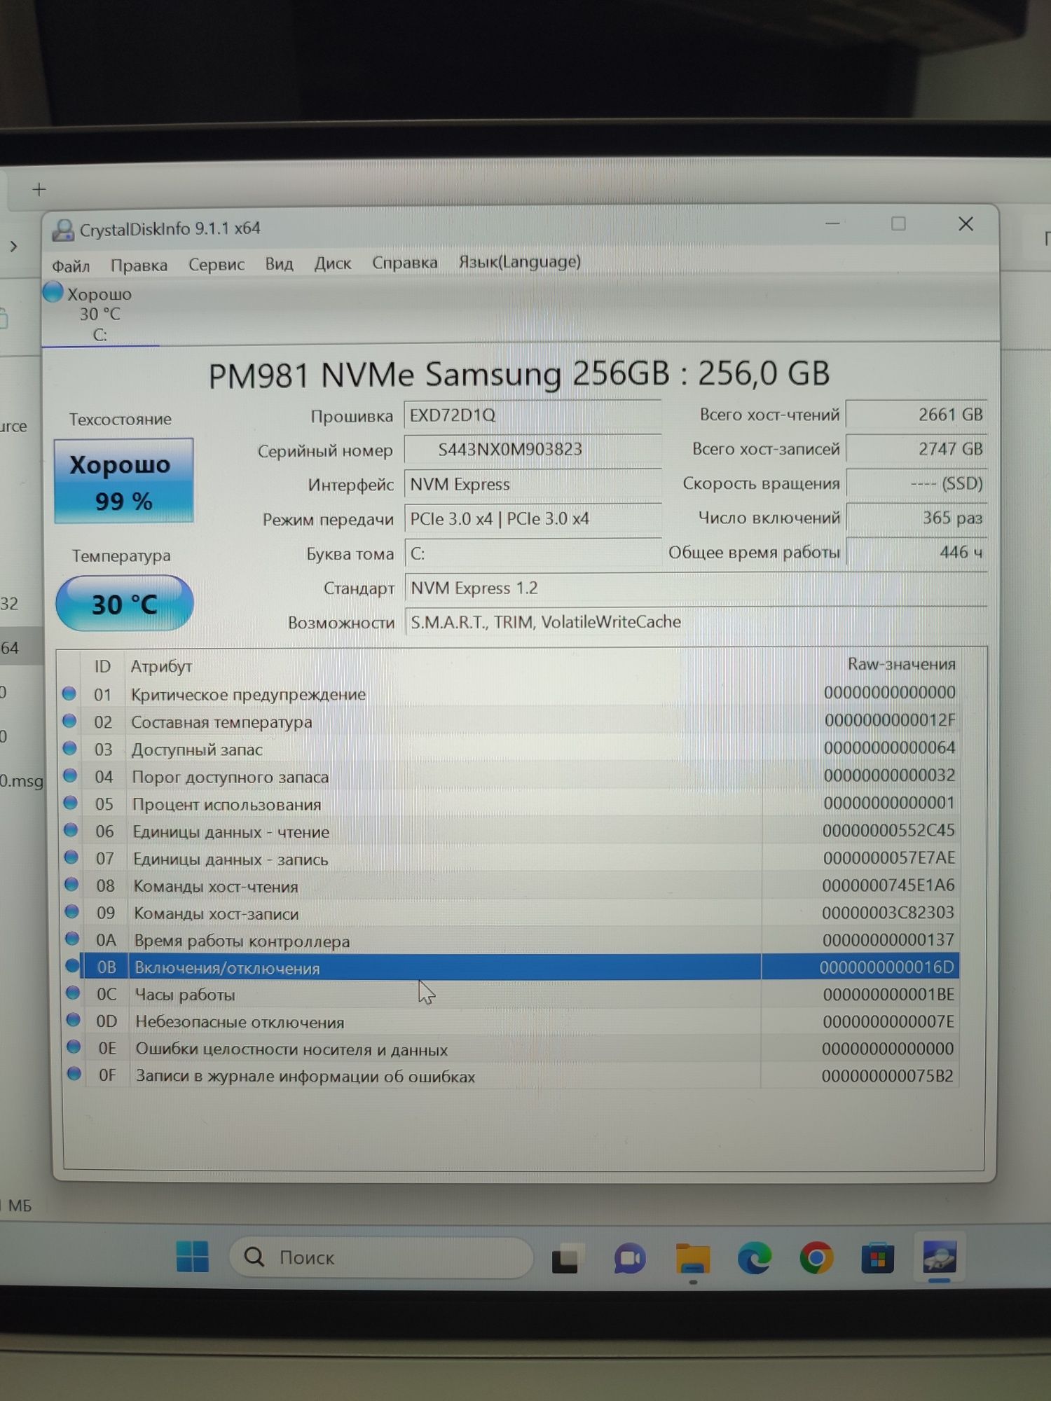Click the status dot for Доступный запас row
This screenshot has height=1401, width=1051.
click(x=69, y=748)
